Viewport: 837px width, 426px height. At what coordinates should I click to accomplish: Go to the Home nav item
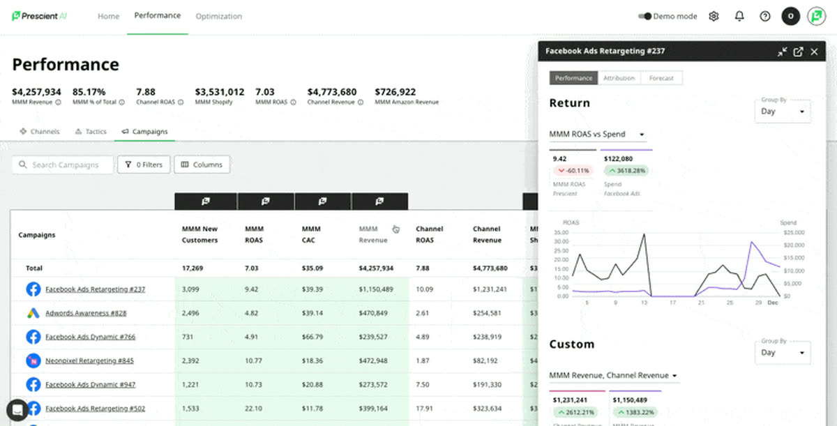tap(108, 16)
